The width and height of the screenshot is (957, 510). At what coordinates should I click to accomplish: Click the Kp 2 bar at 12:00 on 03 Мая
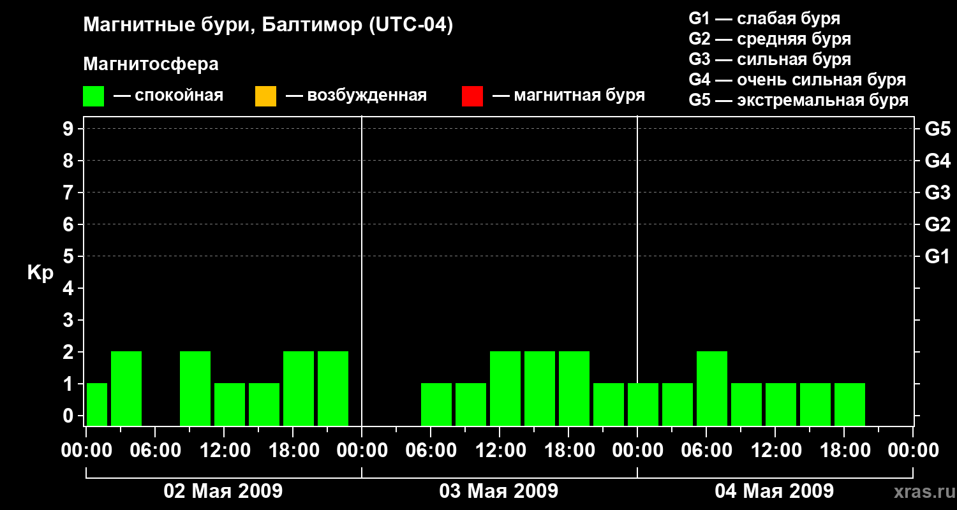pyautogui.click(x=505, y=388)
